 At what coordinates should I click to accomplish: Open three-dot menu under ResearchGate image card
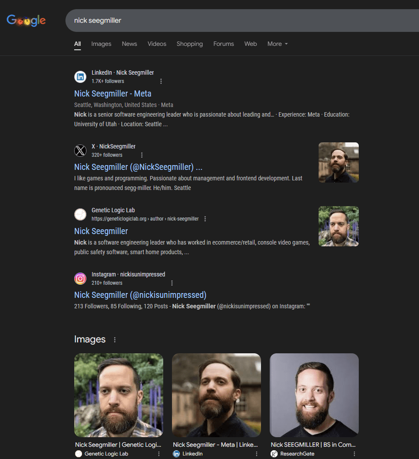354,454
